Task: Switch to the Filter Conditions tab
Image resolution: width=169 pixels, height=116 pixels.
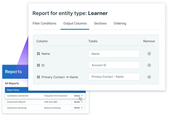Action: 44,23
